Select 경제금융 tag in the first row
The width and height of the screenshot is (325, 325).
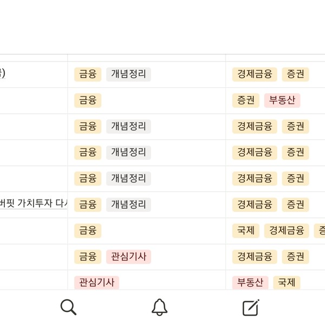coord(255,74)
